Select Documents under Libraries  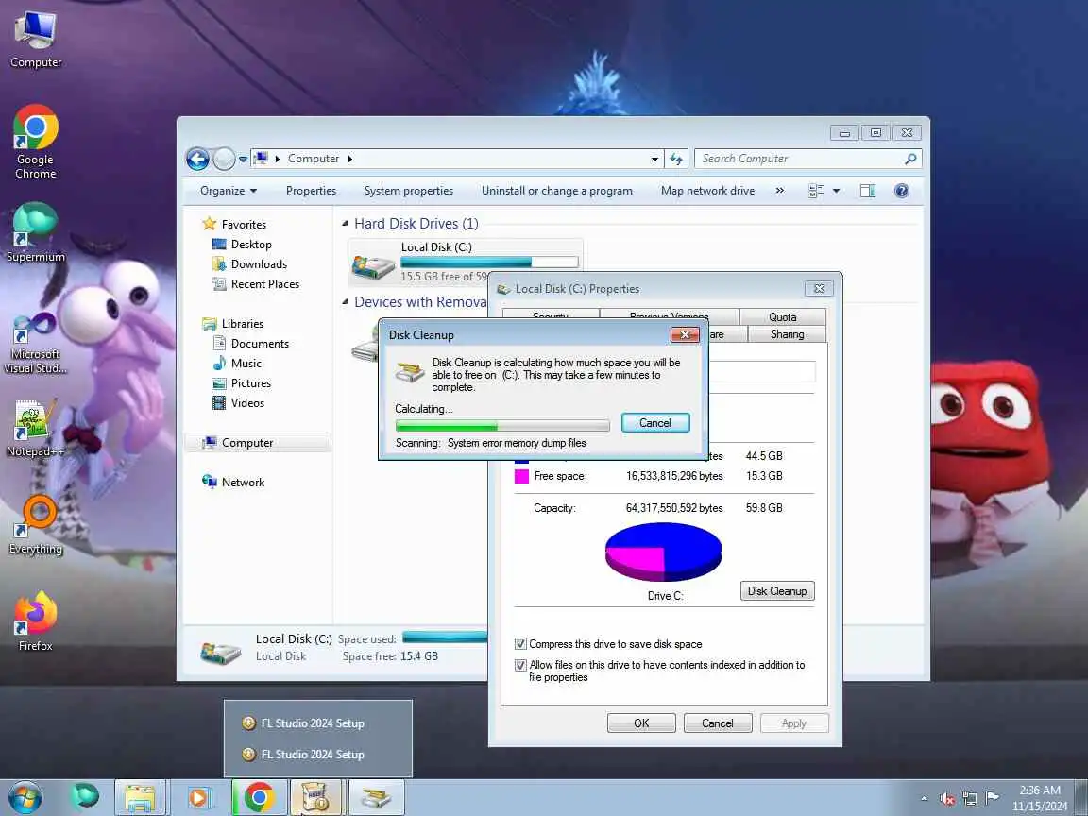[260, 344]
